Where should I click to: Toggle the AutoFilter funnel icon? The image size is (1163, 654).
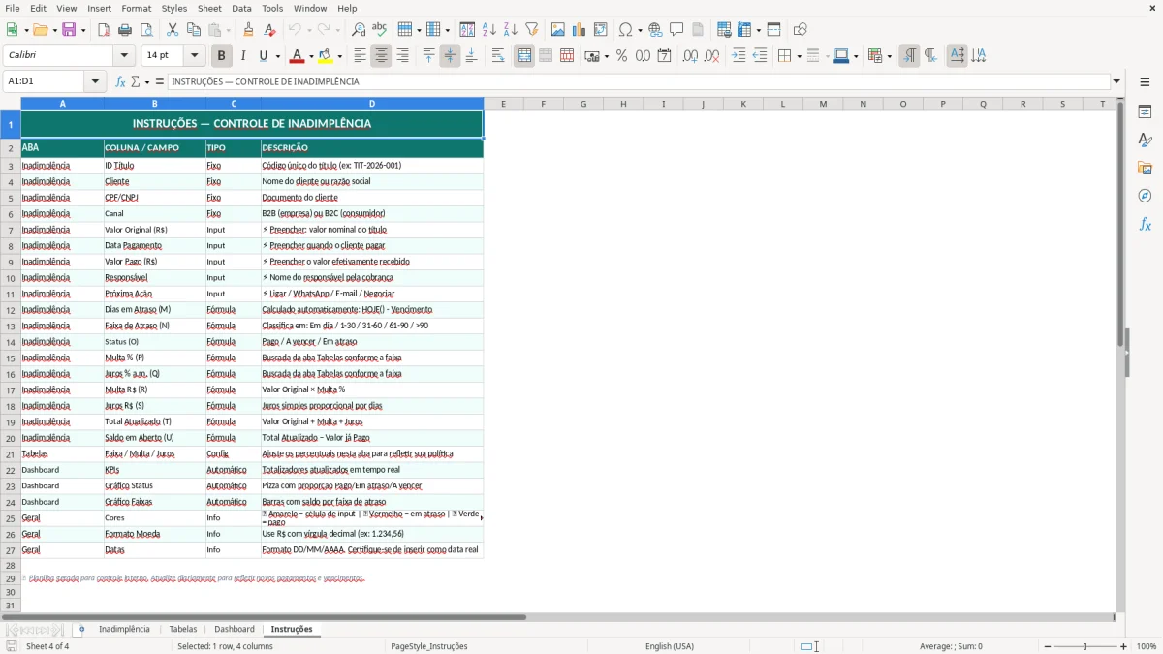pyautogui.click(x=531, y=30)
